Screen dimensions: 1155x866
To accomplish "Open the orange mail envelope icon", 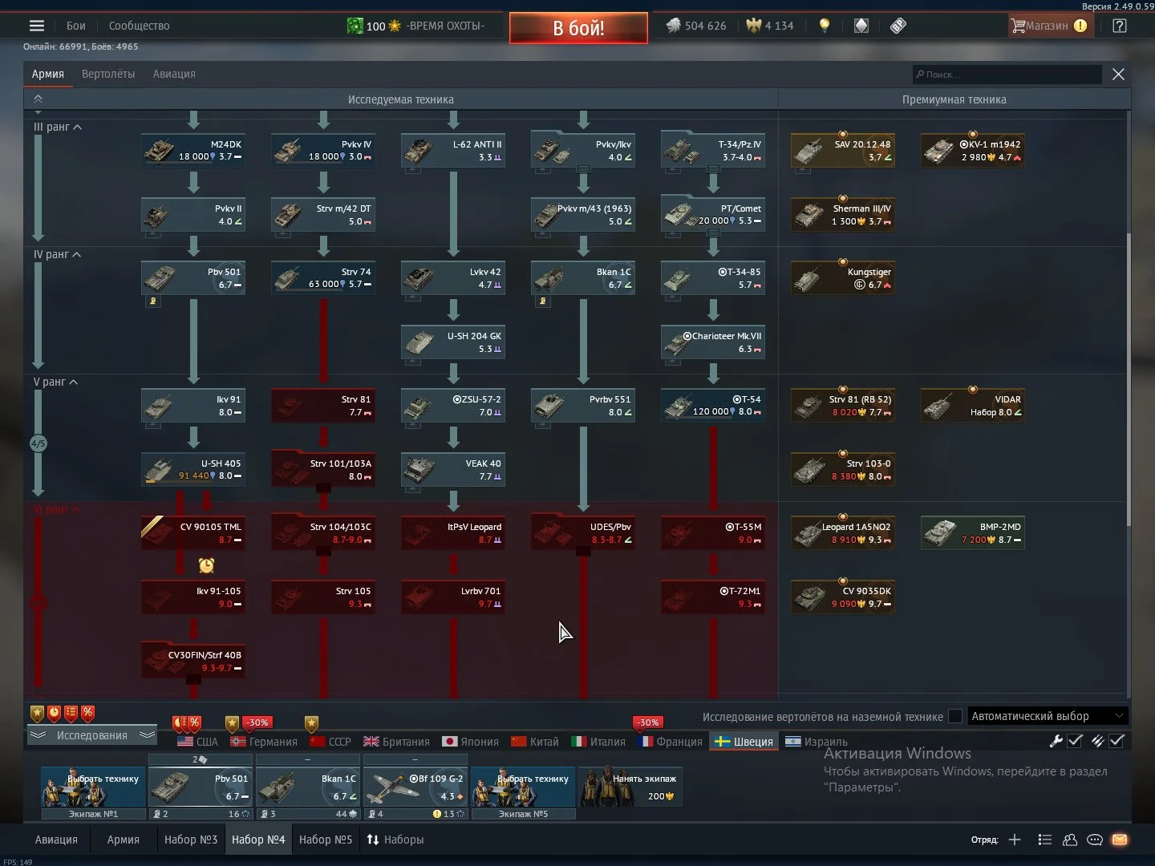I will click(x=1120, y=840).
